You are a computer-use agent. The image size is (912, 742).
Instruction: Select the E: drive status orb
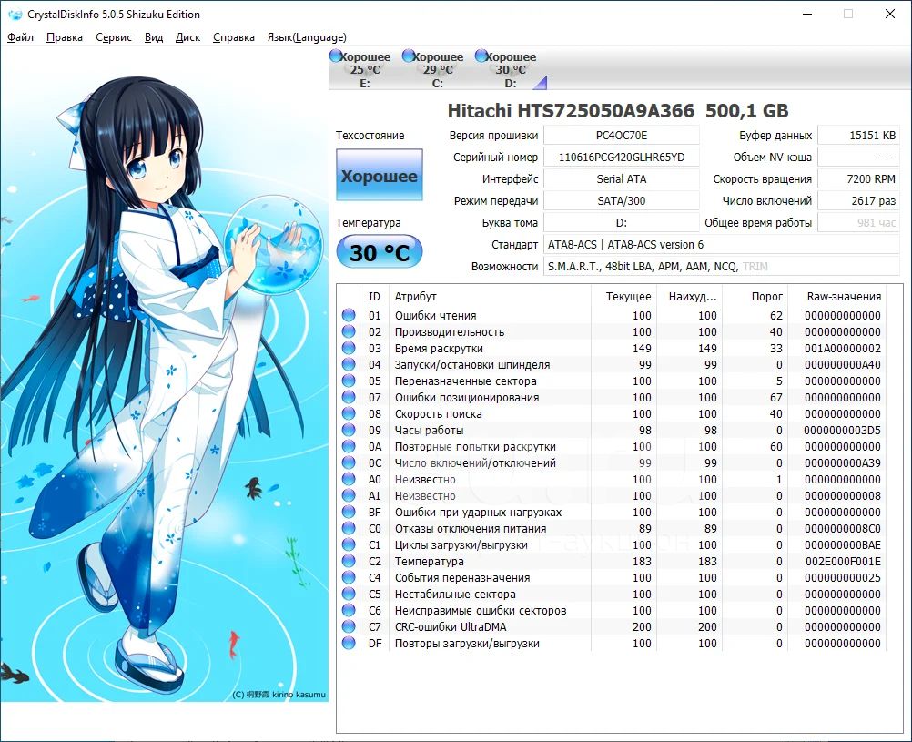[x=336, y=56]
